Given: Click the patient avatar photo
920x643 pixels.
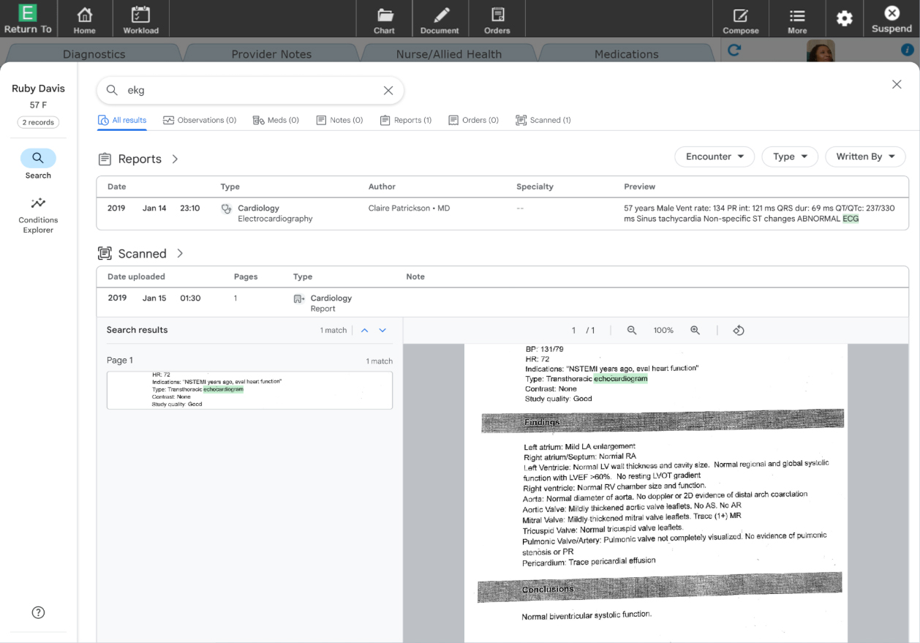Looking at the screenshot, I should [821, 51].
